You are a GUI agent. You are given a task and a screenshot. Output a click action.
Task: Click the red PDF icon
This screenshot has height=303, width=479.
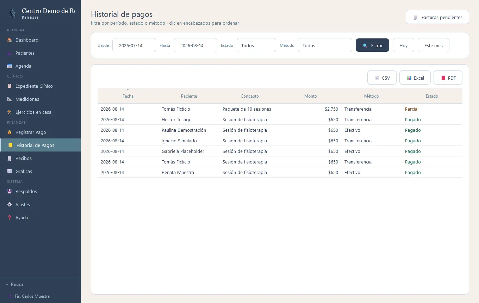tap(443, 78)
